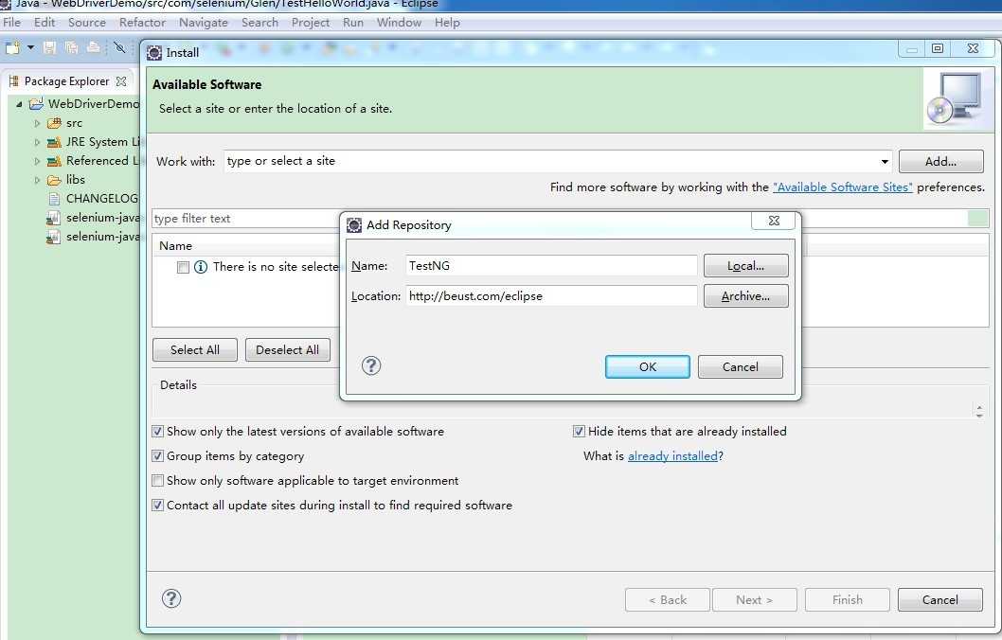Open the Run menu
Screen dimensions: 1002x640
352,23
